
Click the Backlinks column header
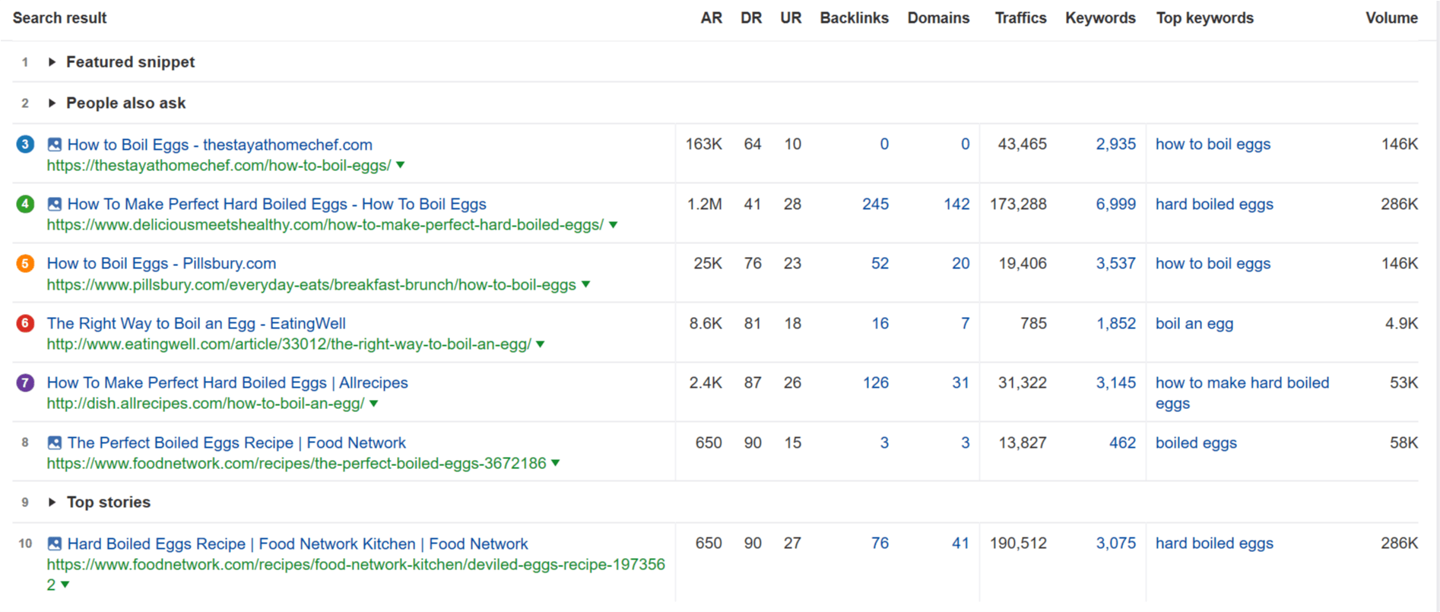854,18
